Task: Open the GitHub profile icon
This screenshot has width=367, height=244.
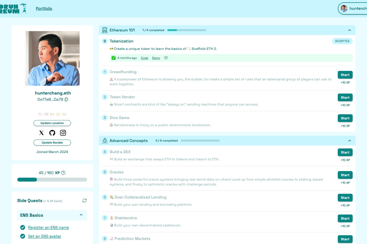Action: point(52,133)
